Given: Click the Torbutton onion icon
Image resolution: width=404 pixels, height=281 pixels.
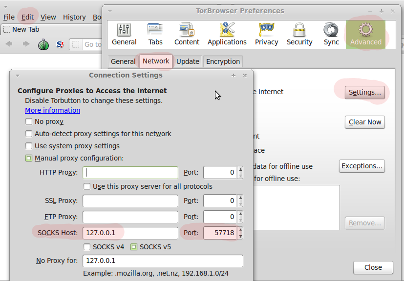Looking at the screenshot, I should (43, 44).
